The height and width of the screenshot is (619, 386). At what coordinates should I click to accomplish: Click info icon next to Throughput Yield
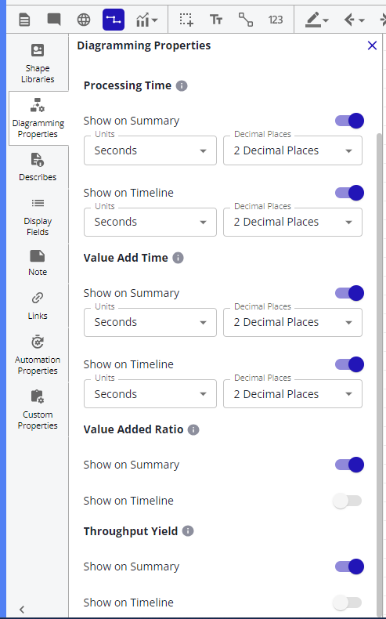188,531
